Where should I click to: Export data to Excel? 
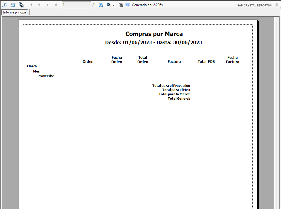click(x=121, y=5)
